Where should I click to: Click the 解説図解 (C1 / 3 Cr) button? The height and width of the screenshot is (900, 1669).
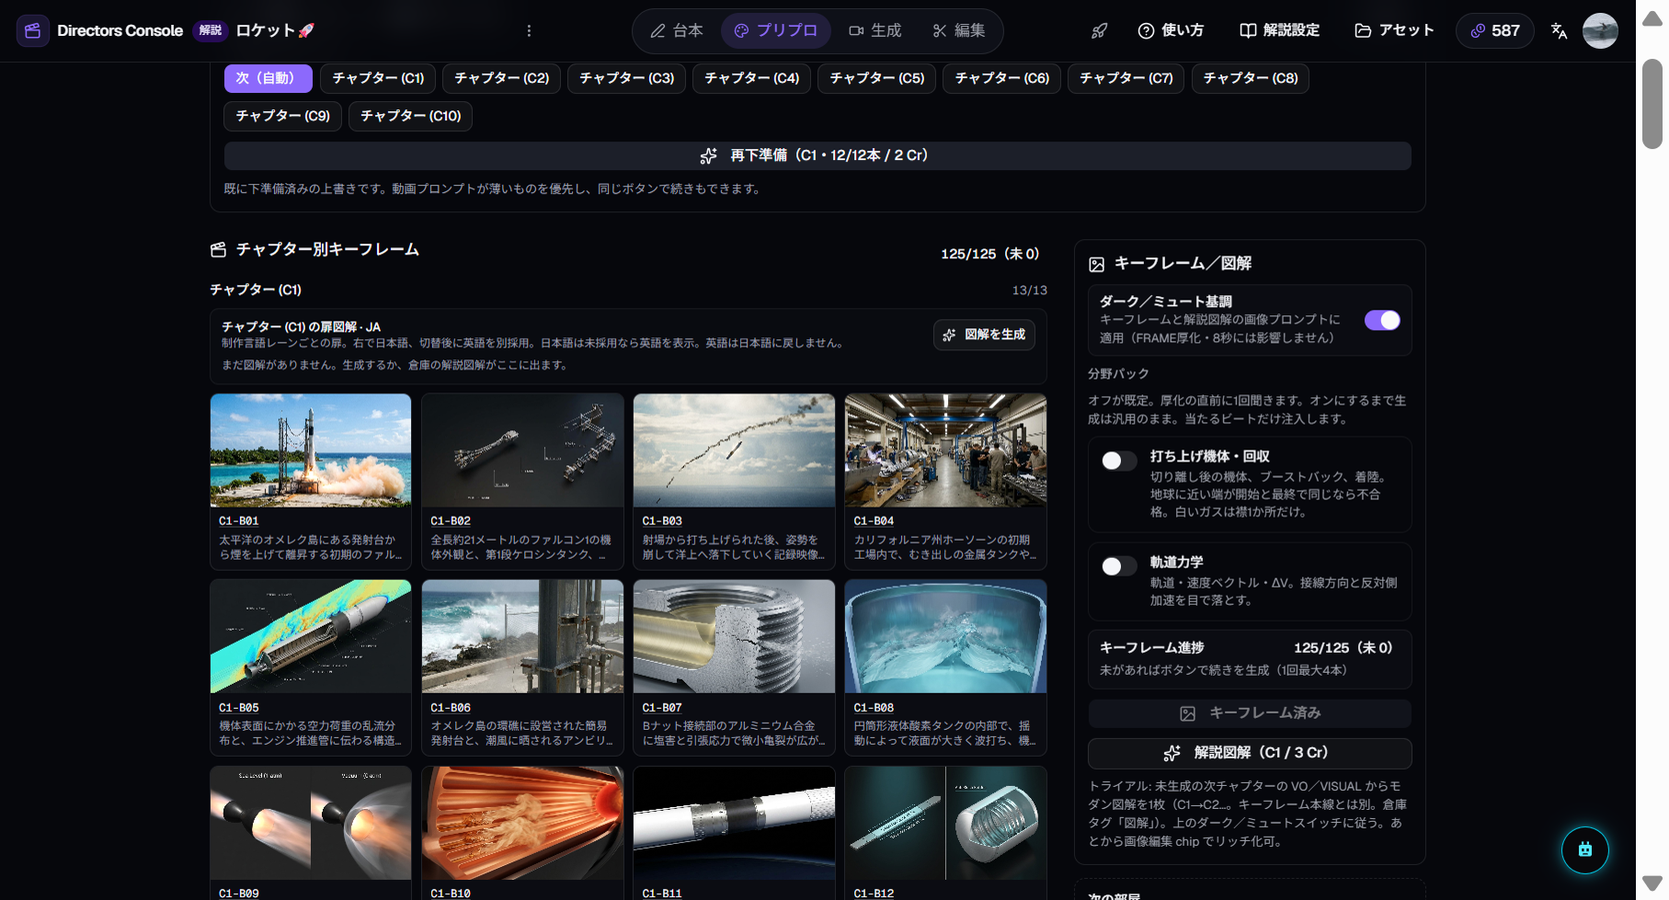click(1250, 753)
